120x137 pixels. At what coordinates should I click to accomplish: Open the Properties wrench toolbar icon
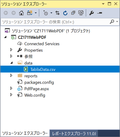91,13
